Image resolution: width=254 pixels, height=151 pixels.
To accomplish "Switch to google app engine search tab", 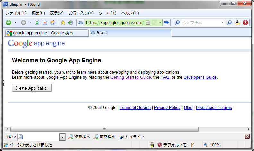I will coord(47,33).
